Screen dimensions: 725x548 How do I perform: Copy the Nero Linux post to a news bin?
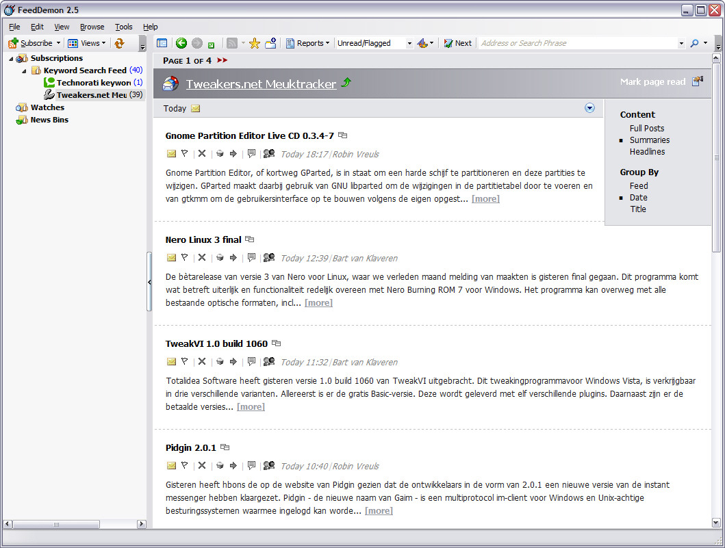click(220, 257)
